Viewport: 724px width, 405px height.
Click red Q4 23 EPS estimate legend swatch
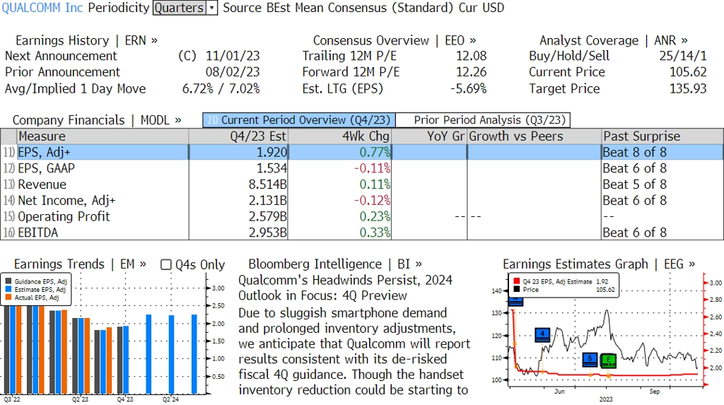[516, 281]
